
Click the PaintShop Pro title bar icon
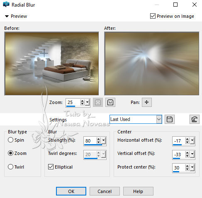point(6,5)
